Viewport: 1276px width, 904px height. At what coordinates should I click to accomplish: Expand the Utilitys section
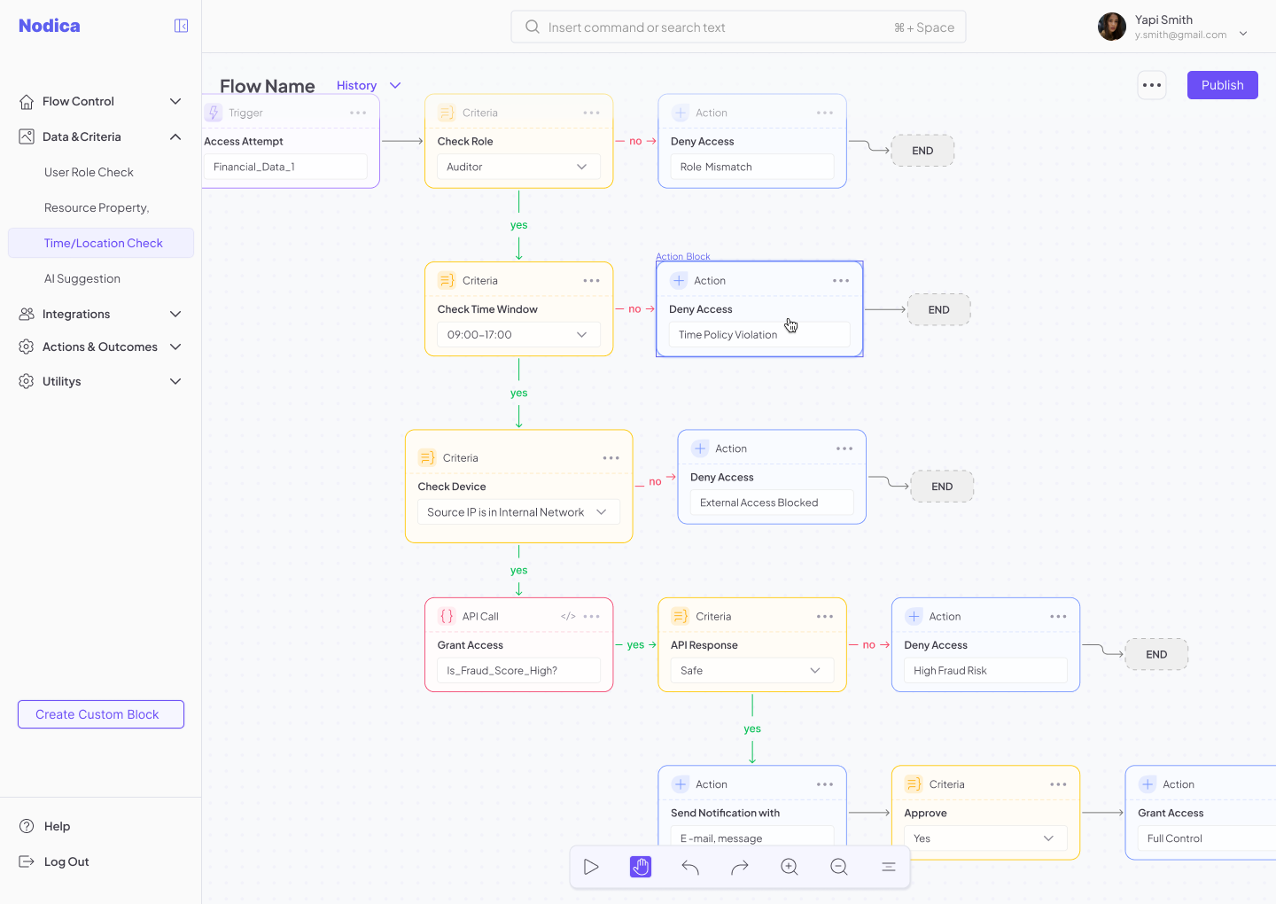[175, 381]
